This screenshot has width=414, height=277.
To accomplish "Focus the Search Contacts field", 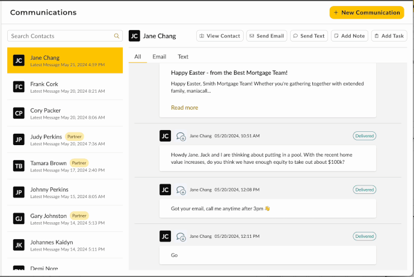I will pos(65,36).
